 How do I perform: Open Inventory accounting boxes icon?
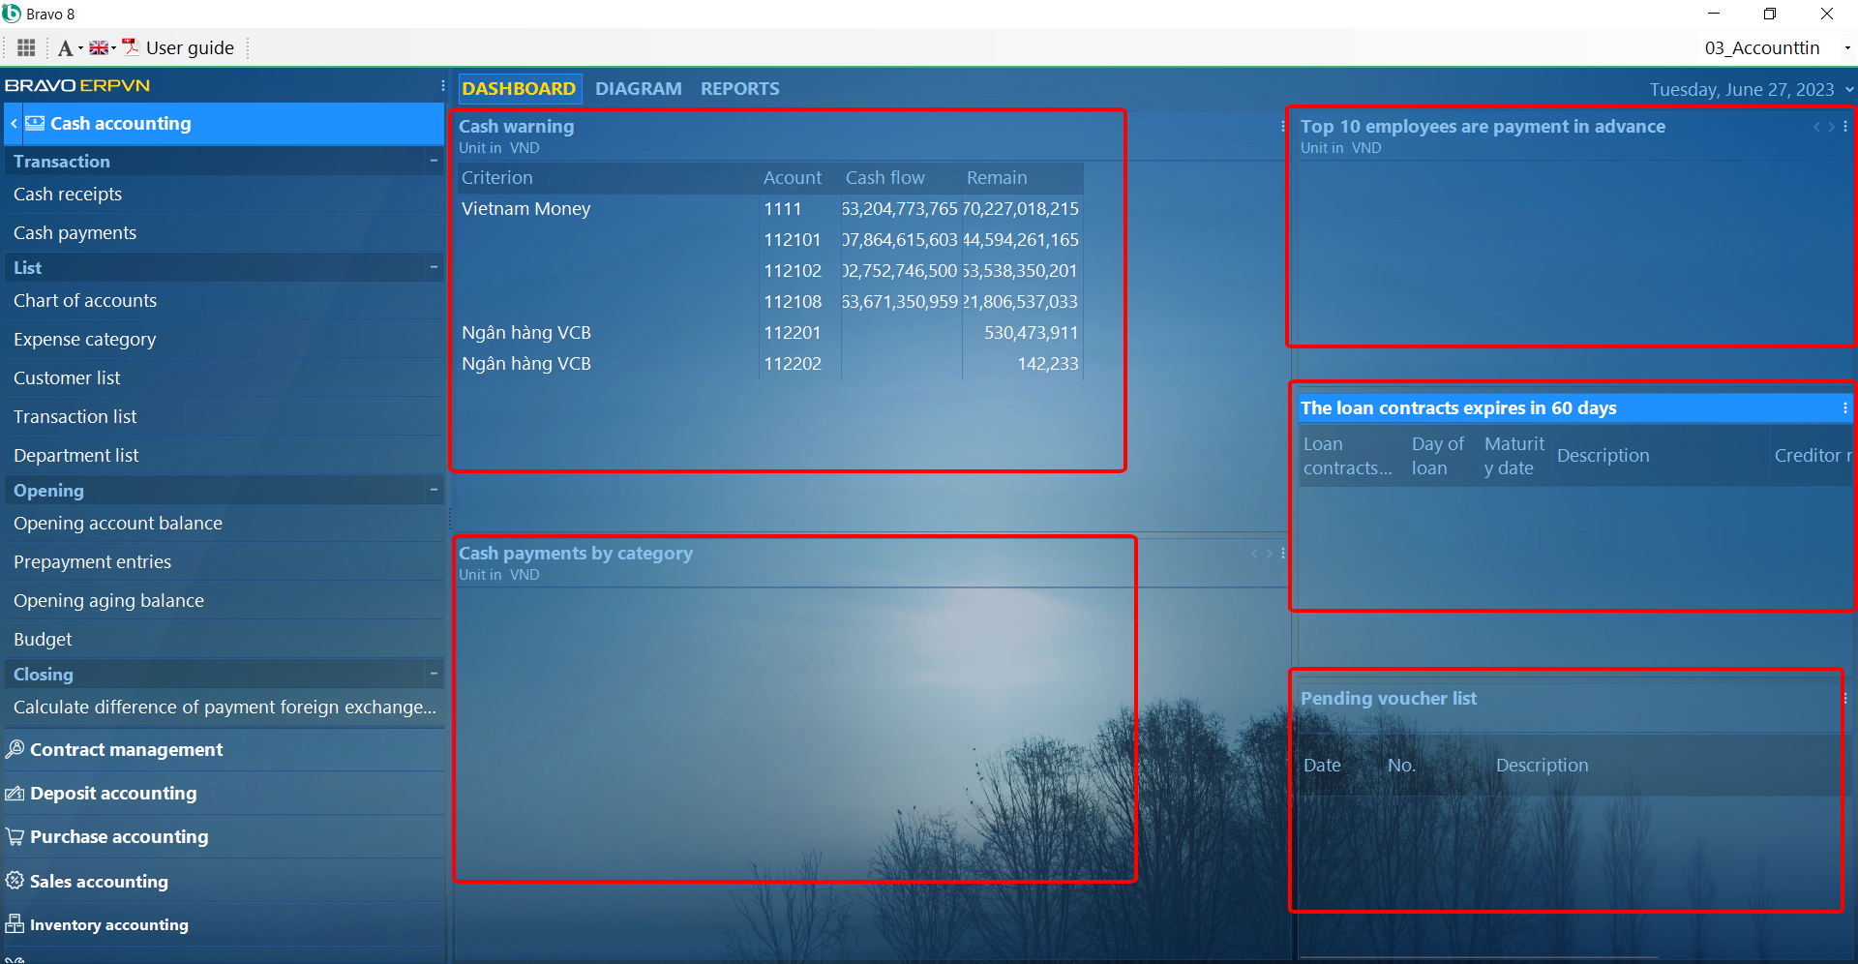tap(15, 924)
